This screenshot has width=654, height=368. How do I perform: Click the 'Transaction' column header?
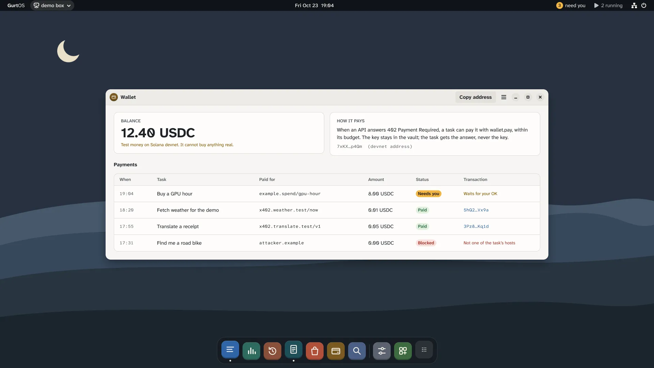tap(475, 180)
